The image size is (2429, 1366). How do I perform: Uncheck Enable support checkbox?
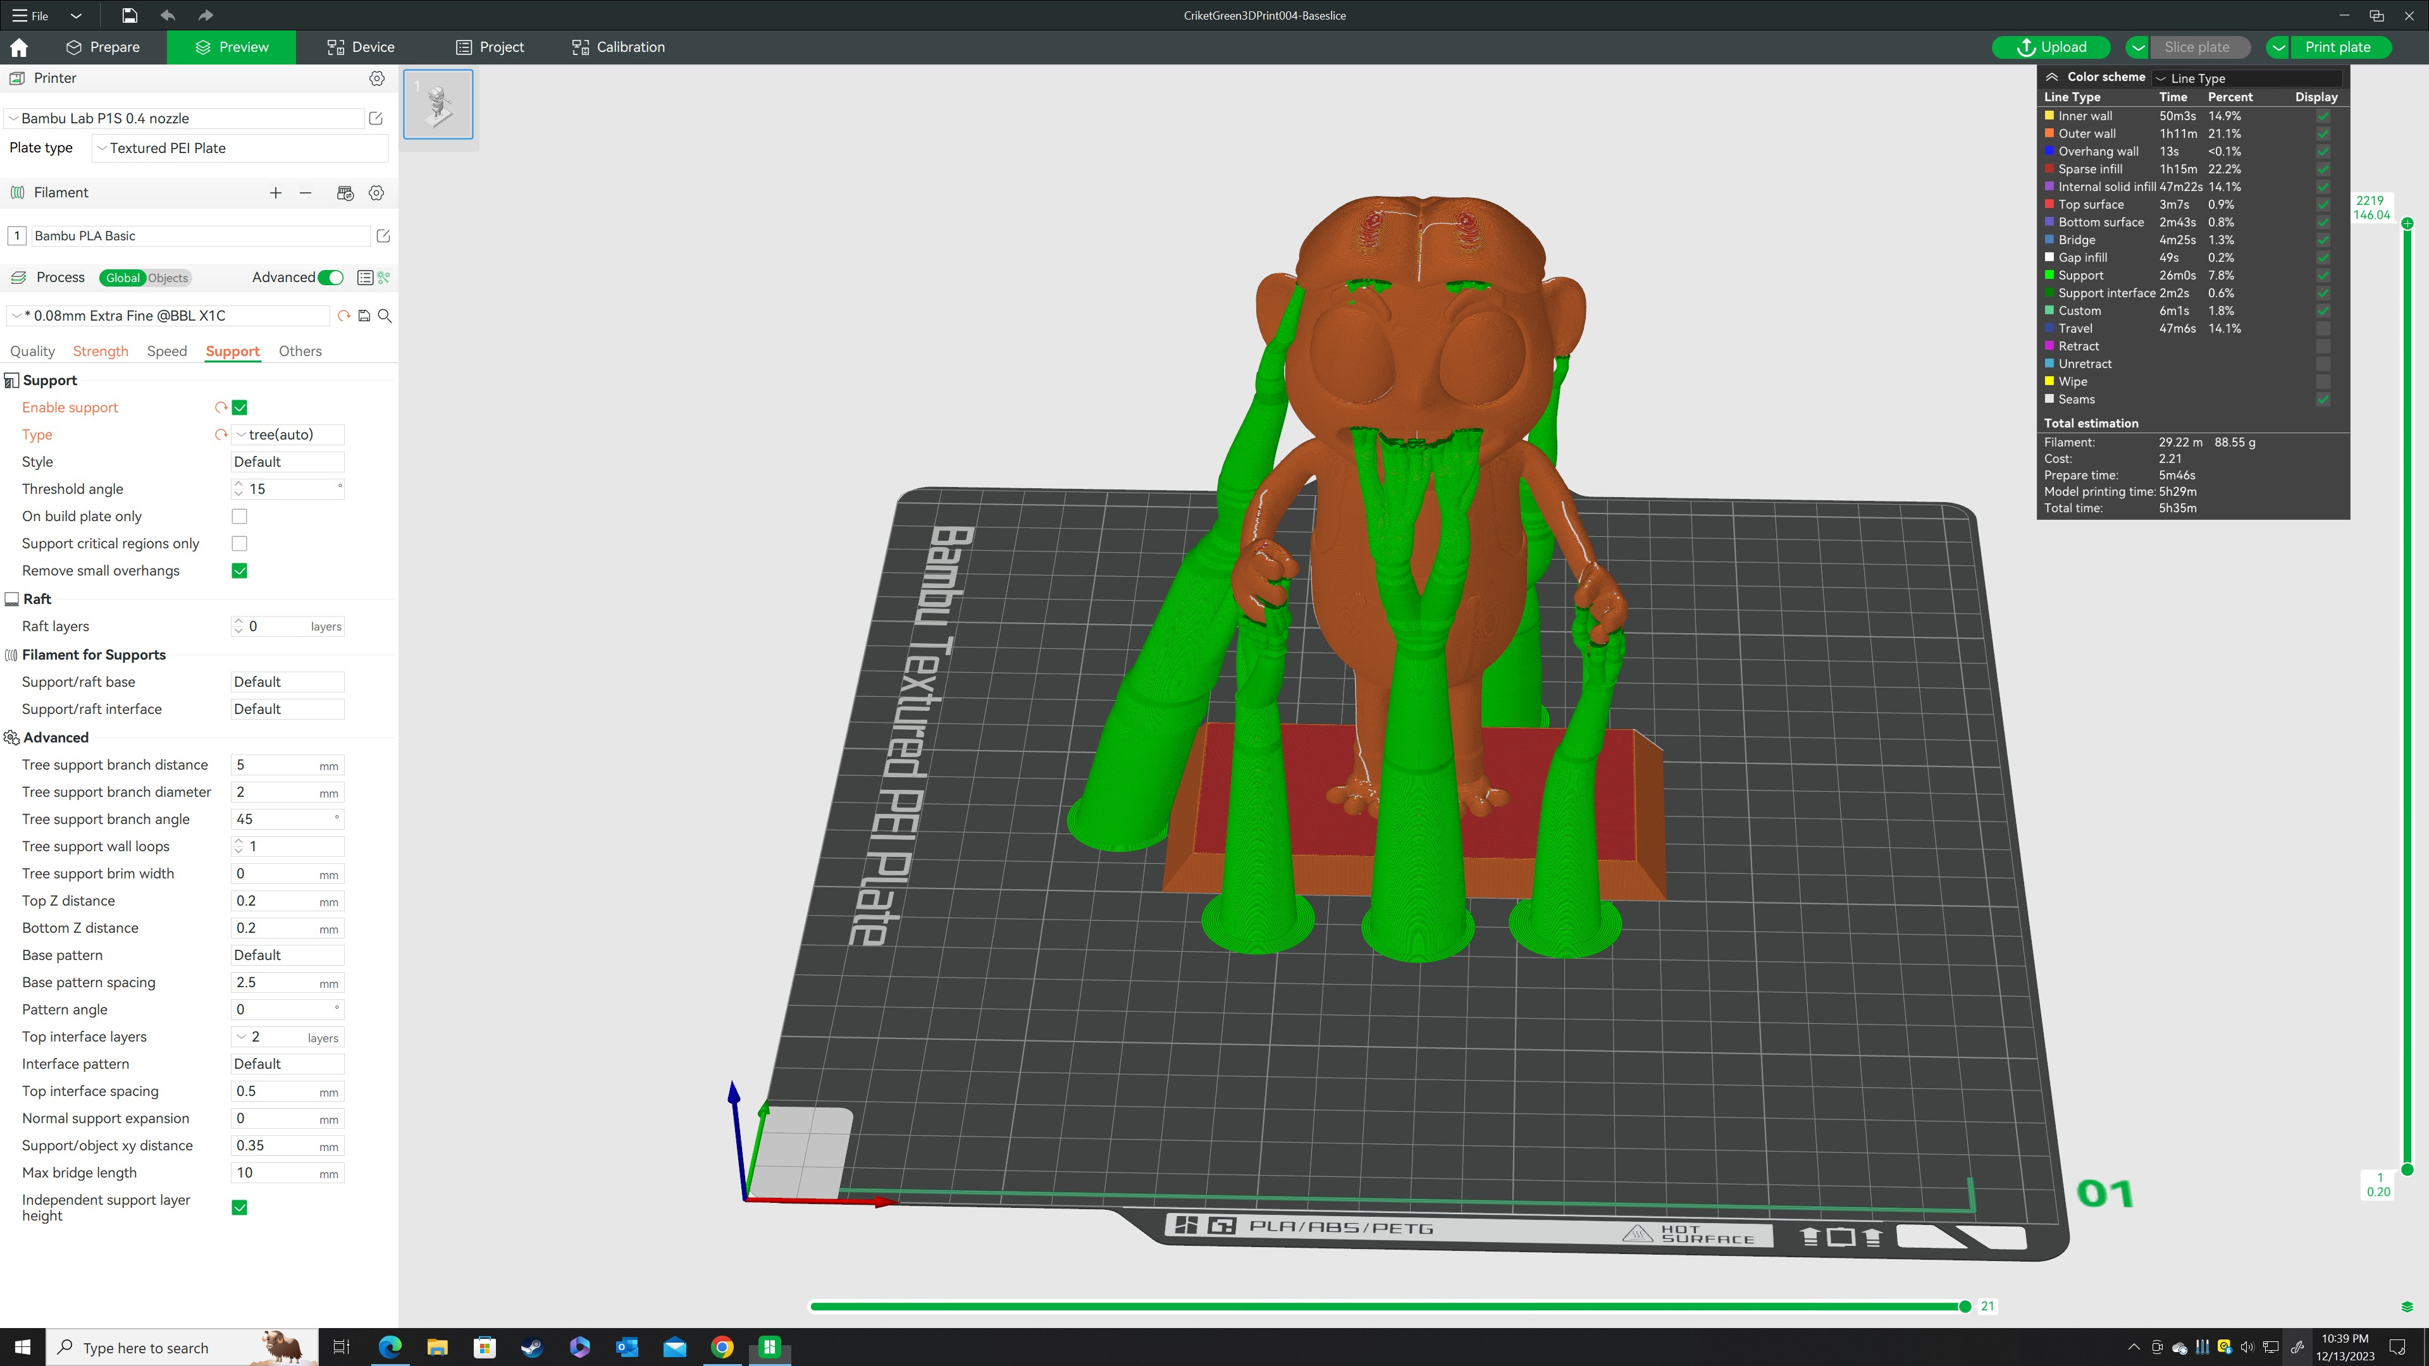coord(240,407)
